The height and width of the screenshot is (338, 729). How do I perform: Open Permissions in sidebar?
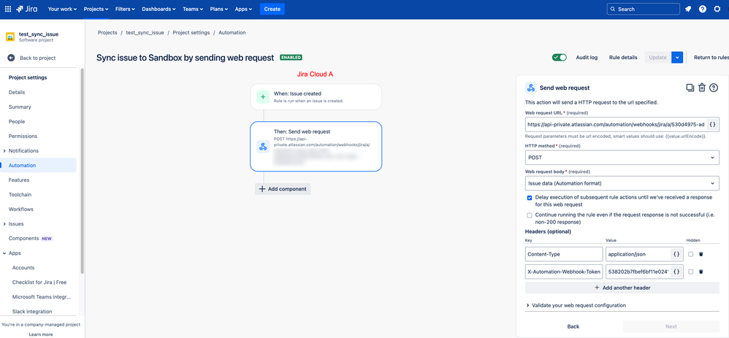tap(23, 137)
